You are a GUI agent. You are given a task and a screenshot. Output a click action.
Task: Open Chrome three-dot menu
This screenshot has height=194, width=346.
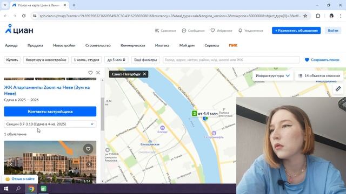pos(341,16)
